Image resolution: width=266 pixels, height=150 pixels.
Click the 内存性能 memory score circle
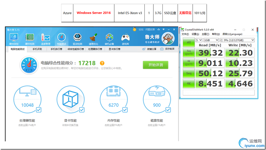tap(114, 99)
